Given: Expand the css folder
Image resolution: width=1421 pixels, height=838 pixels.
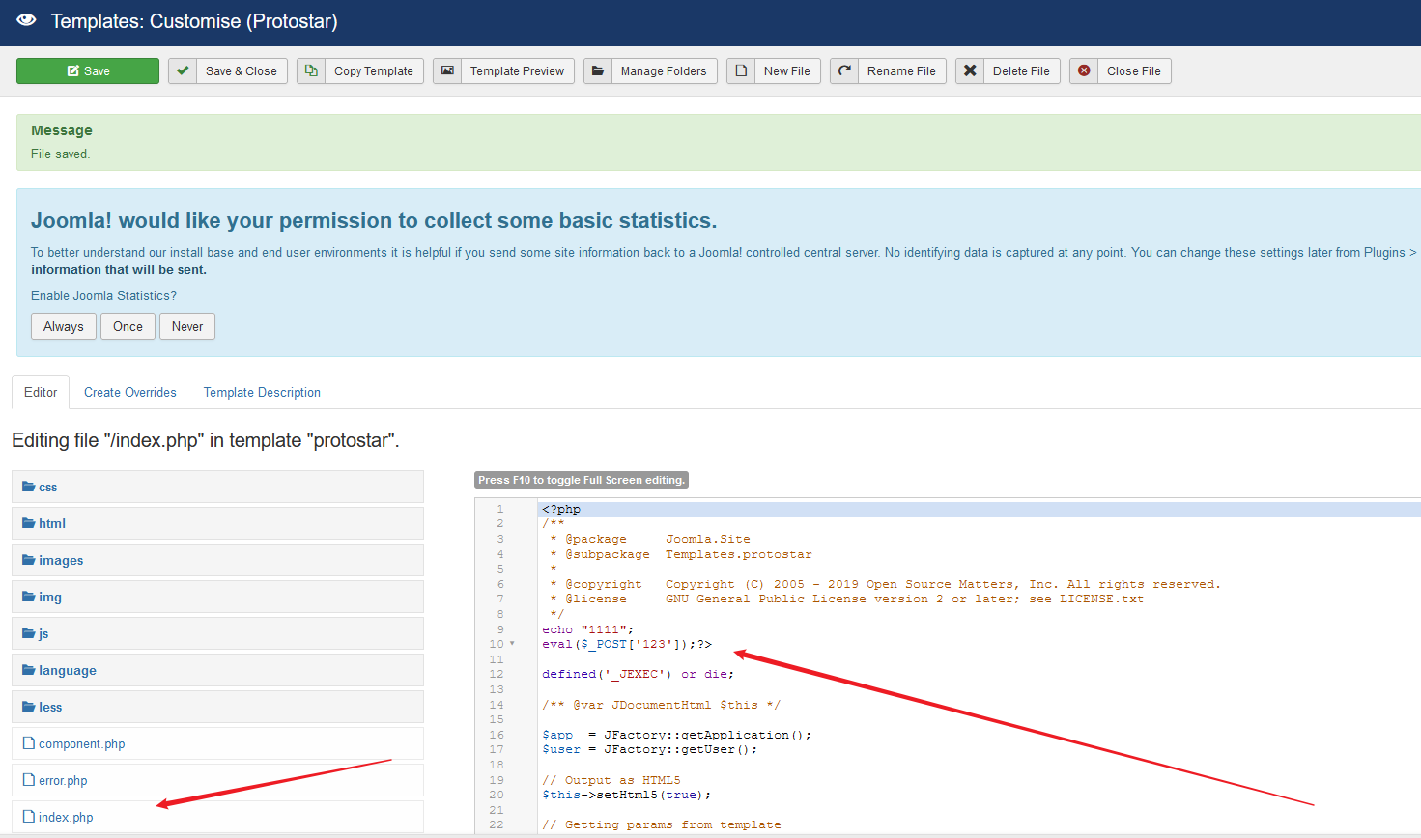Looking at the screenshot, I should pos(217,487).
